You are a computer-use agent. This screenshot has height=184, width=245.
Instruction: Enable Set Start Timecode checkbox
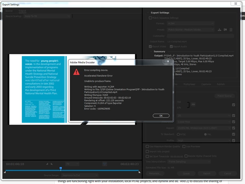[147, 156]
